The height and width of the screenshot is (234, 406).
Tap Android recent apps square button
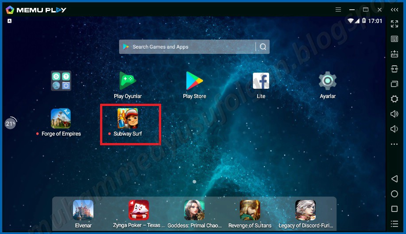tap(394, 209)
